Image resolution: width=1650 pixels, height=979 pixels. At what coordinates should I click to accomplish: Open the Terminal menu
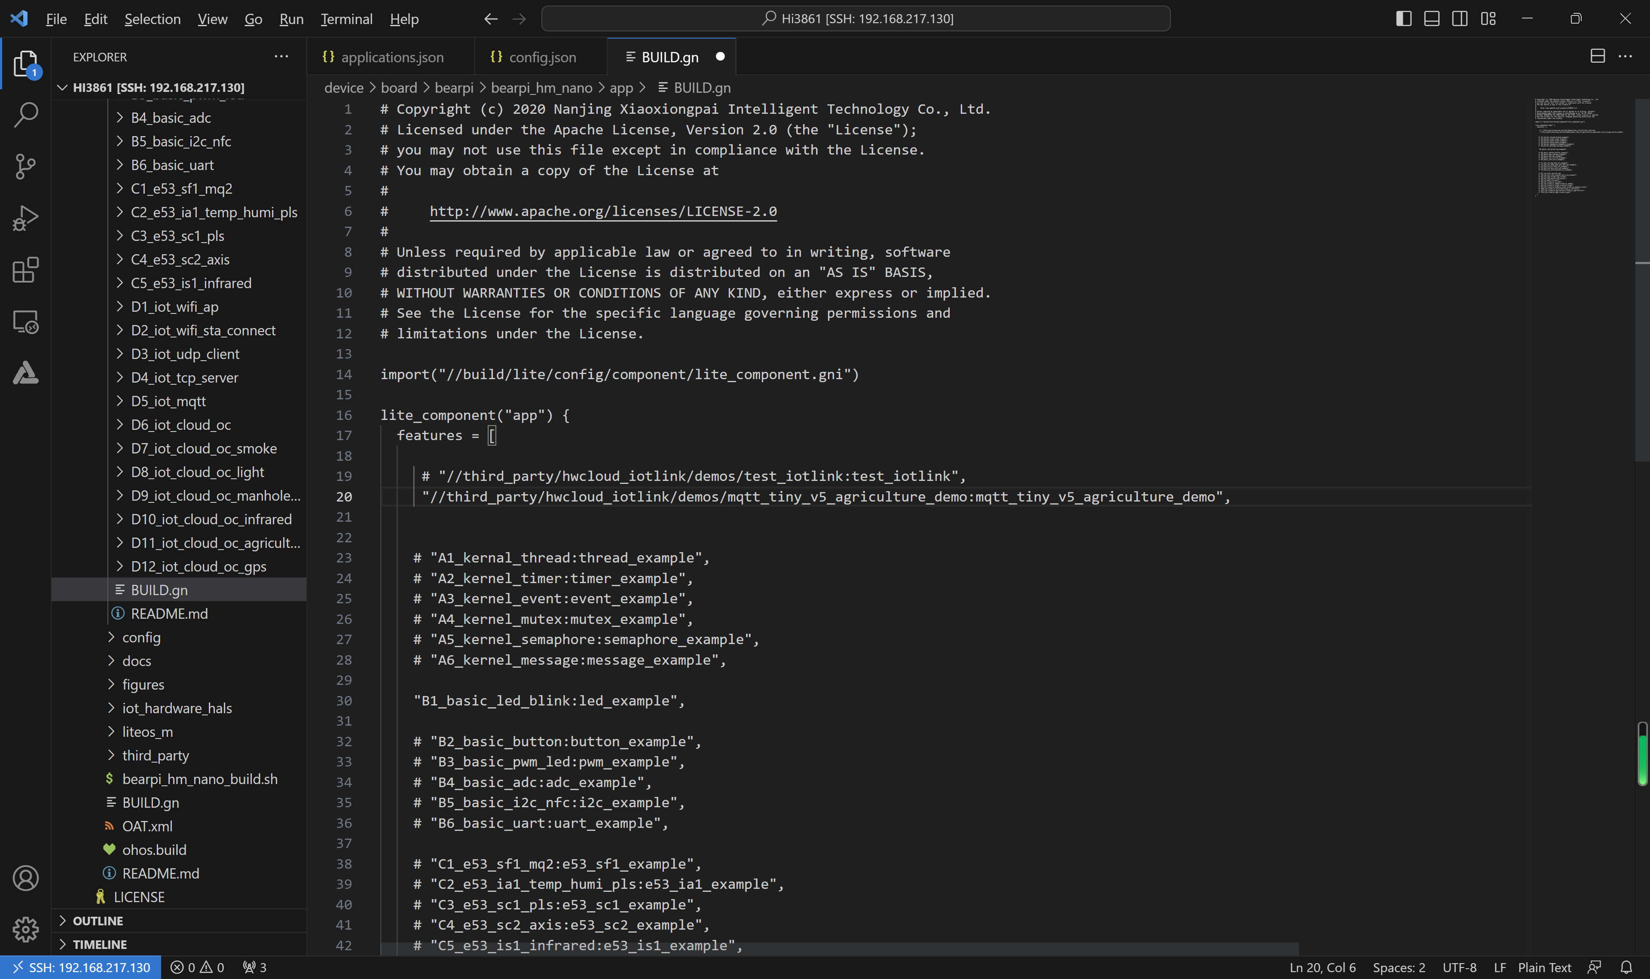(346, 19)
